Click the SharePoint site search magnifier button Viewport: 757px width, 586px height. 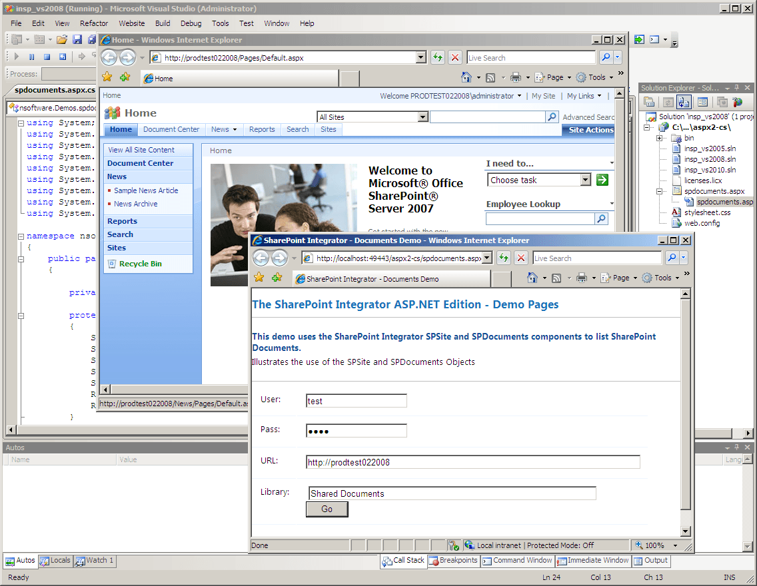pos(552,117)
